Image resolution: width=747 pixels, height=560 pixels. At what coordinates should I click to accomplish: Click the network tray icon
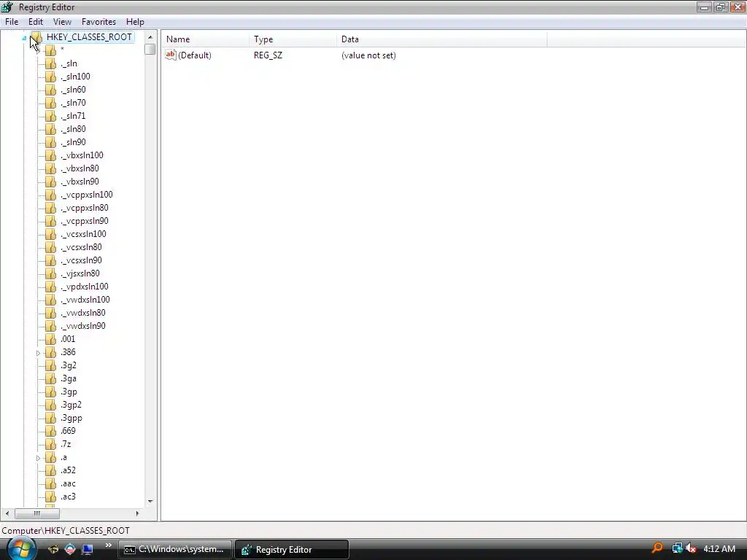(x=677, y=548)
